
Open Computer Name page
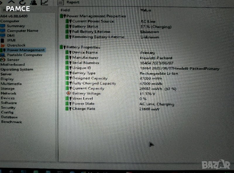pos(23,31)
